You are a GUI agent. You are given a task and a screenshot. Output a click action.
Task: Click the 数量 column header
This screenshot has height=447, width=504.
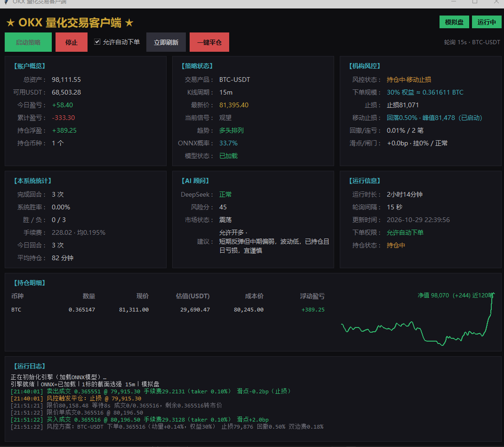click(89, 296)
